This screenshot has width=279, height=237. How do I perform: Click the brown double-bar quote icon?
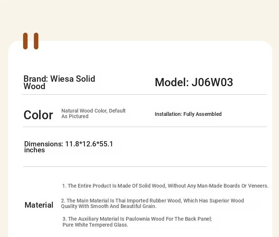tap(31, 41)
